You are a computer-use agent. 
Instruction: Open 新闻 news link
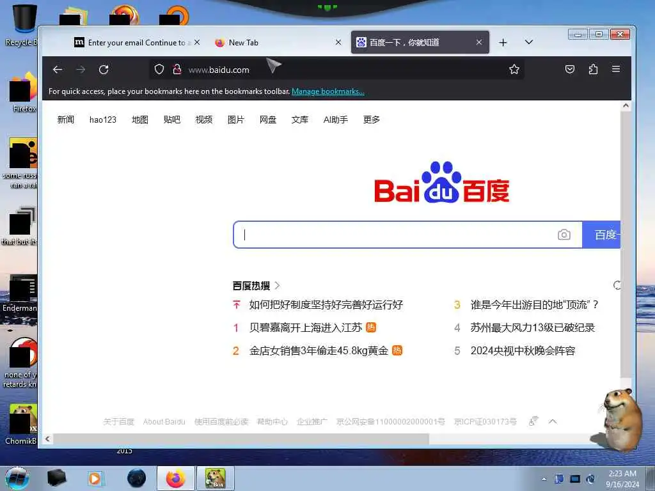[66, 120]
